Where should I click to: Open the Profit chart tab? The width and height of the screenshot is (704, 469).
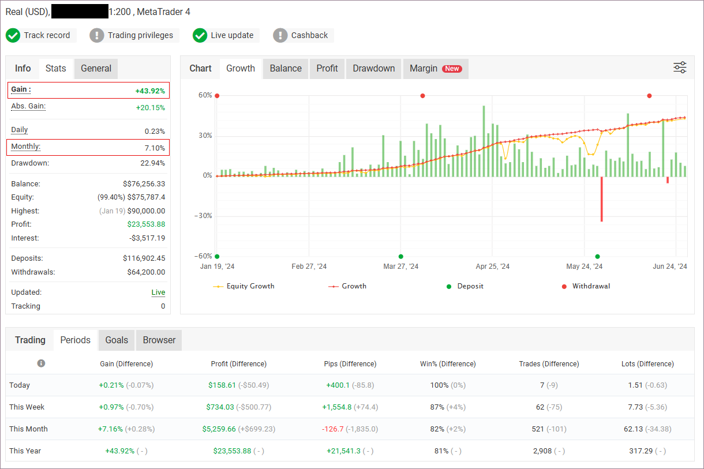click(327, 68)
